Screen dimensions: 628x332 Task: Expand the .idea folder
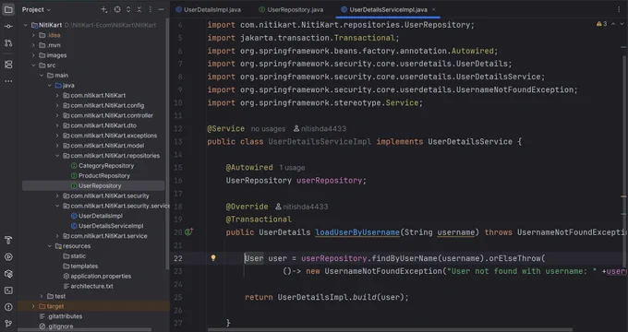point(33,35)
